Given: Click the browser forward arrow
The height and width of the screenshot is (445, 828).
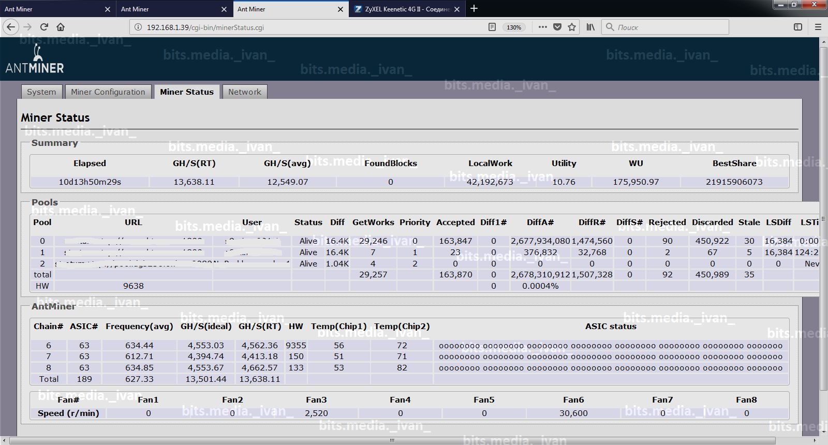Looking at the screenshot, I should point(28,27).
